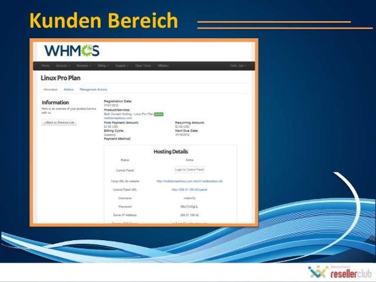The width and height of the screenshot is (376, 282).
Task: Click the Password label in Hosting Details
Action: pos(125,207)
